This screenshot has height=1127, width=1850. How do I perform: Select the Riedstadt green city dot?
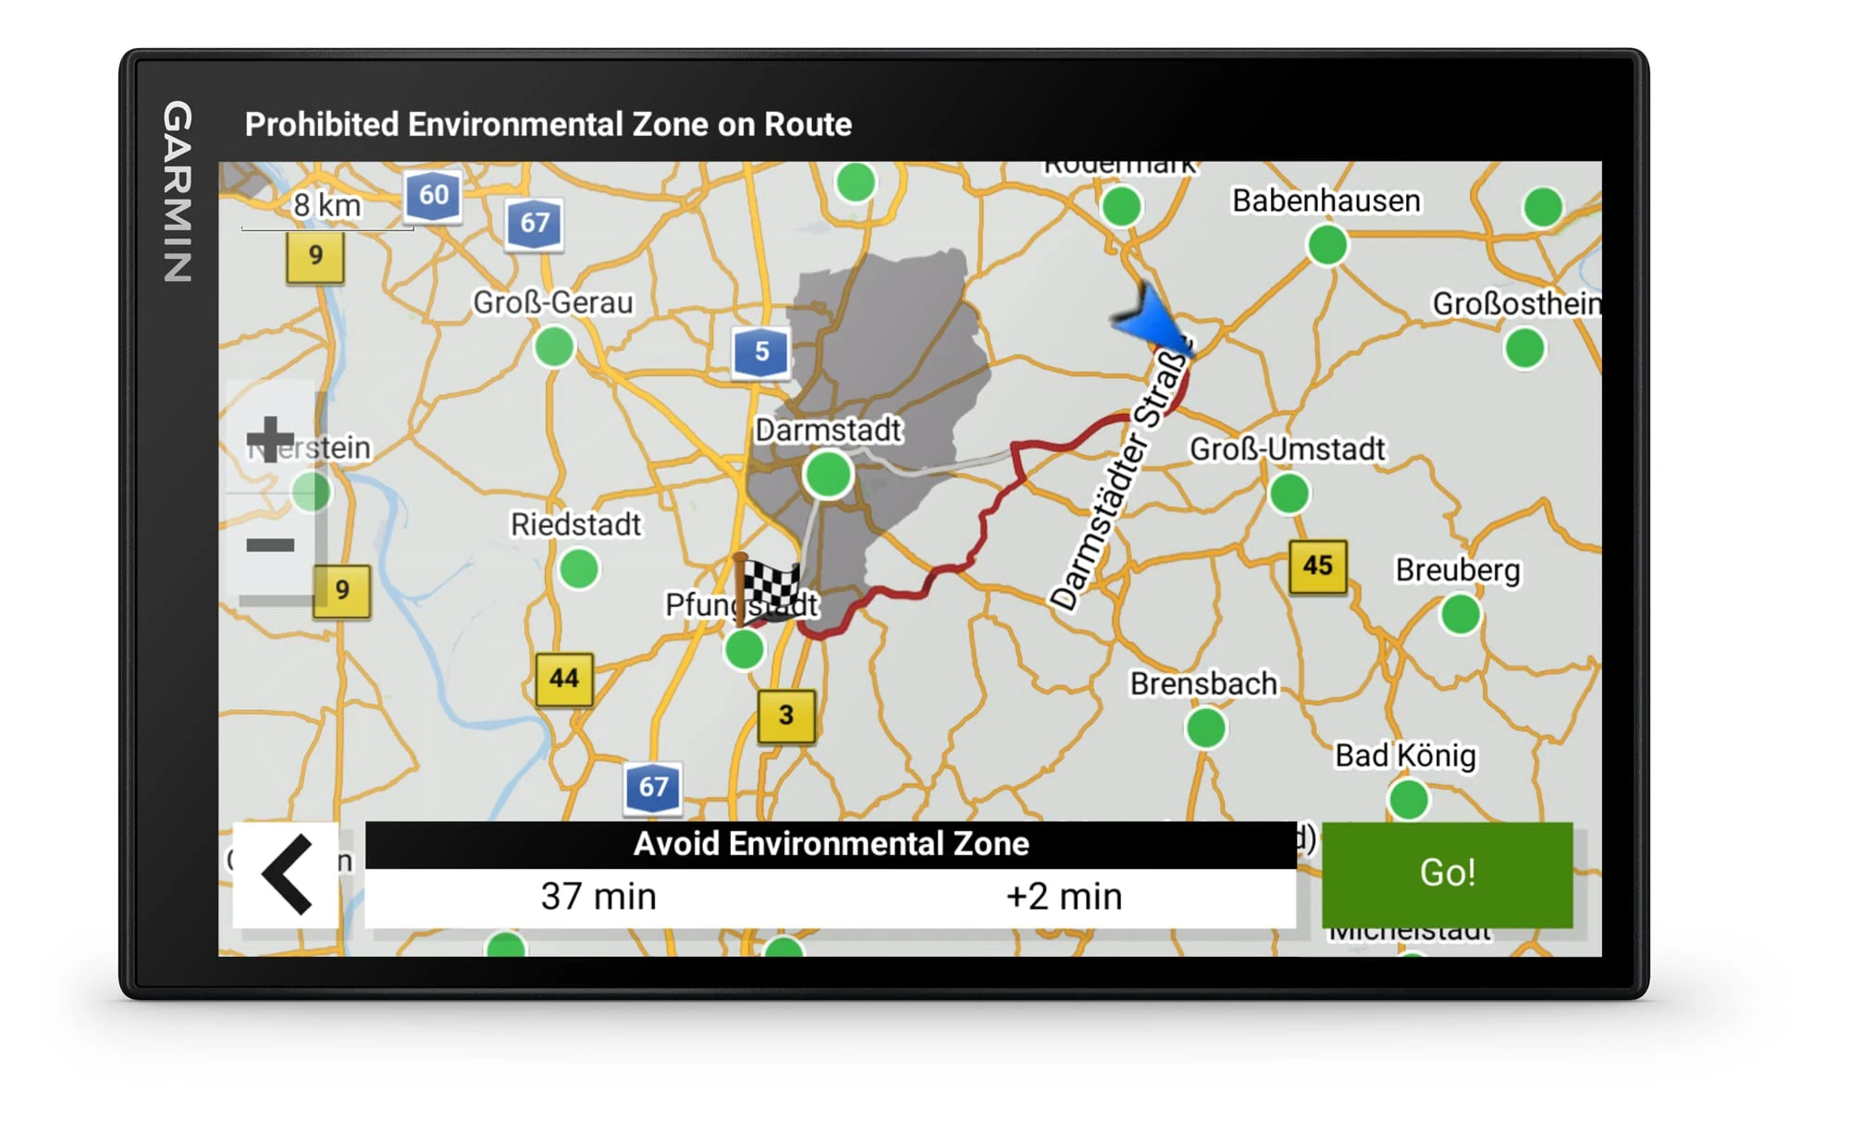tap(579, 568)
